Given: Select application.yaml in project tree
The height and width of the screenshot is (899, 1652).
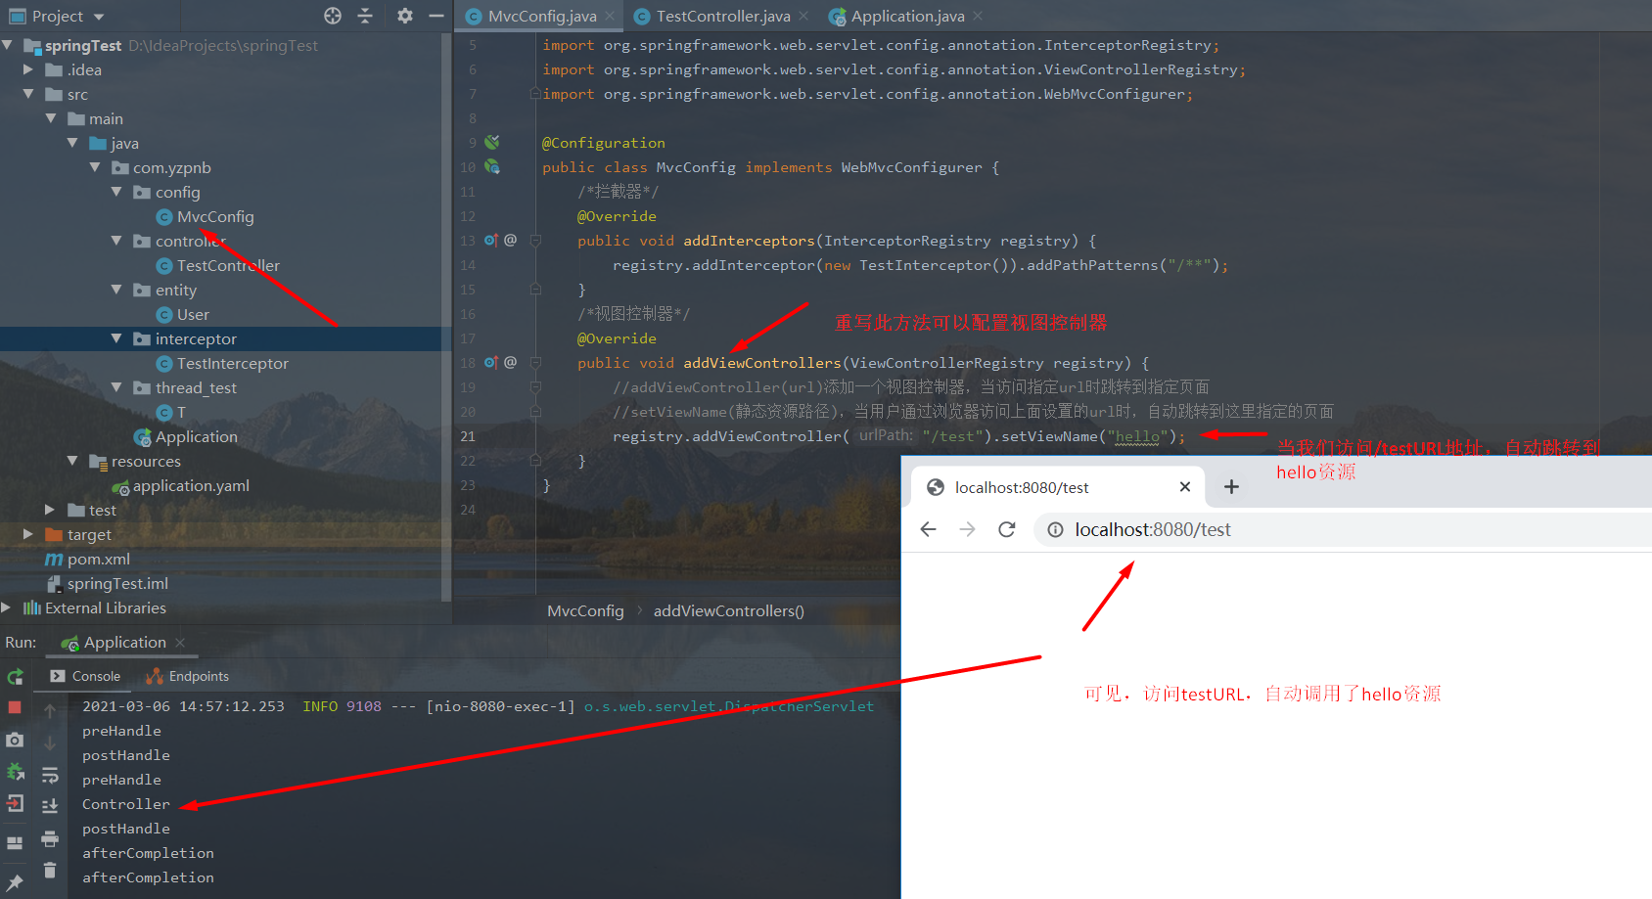Looking at the screenshot, I should click(x=191, y=485).
